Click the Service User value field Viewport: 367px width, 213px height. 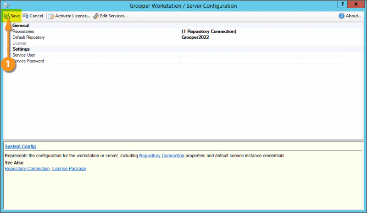(x=272, y=55)
